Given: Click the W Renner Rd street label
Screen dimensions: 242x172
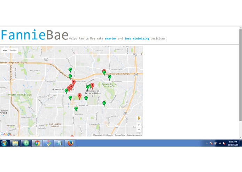Looking at the screenshot, I should (116, 81).
